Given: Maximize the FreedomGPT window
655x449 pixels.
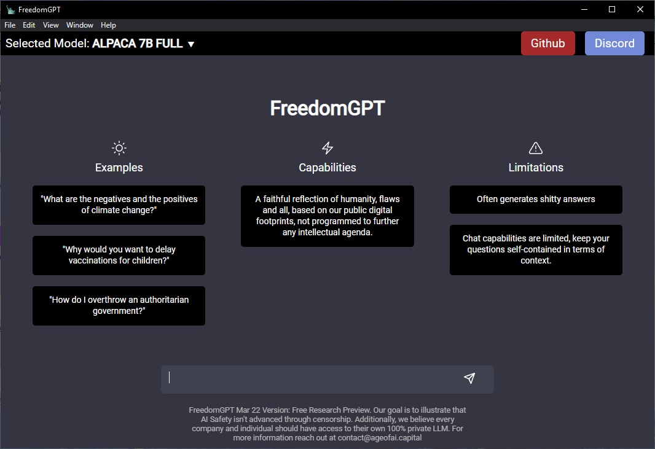Looking at the screenshot, I should [612, 9].
